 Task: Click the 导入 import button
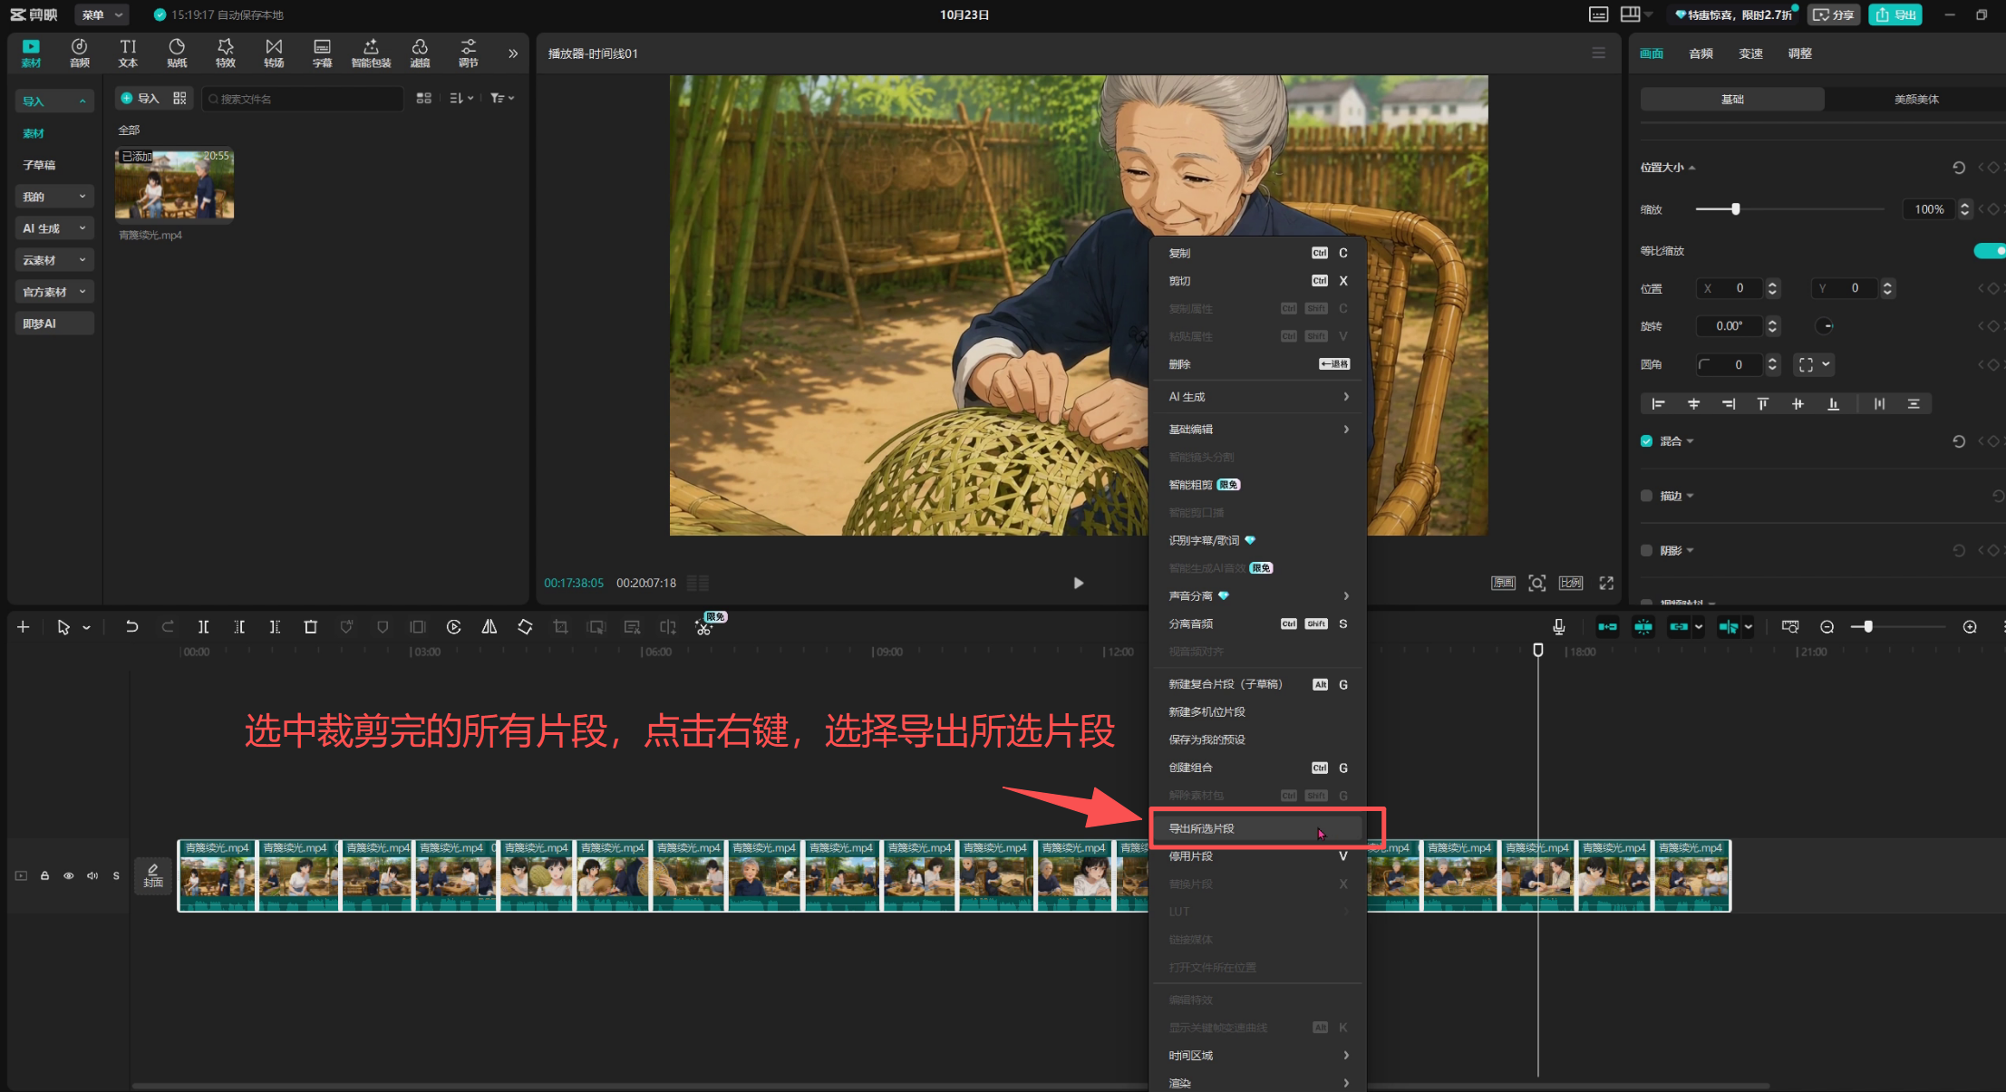[141, 98]
